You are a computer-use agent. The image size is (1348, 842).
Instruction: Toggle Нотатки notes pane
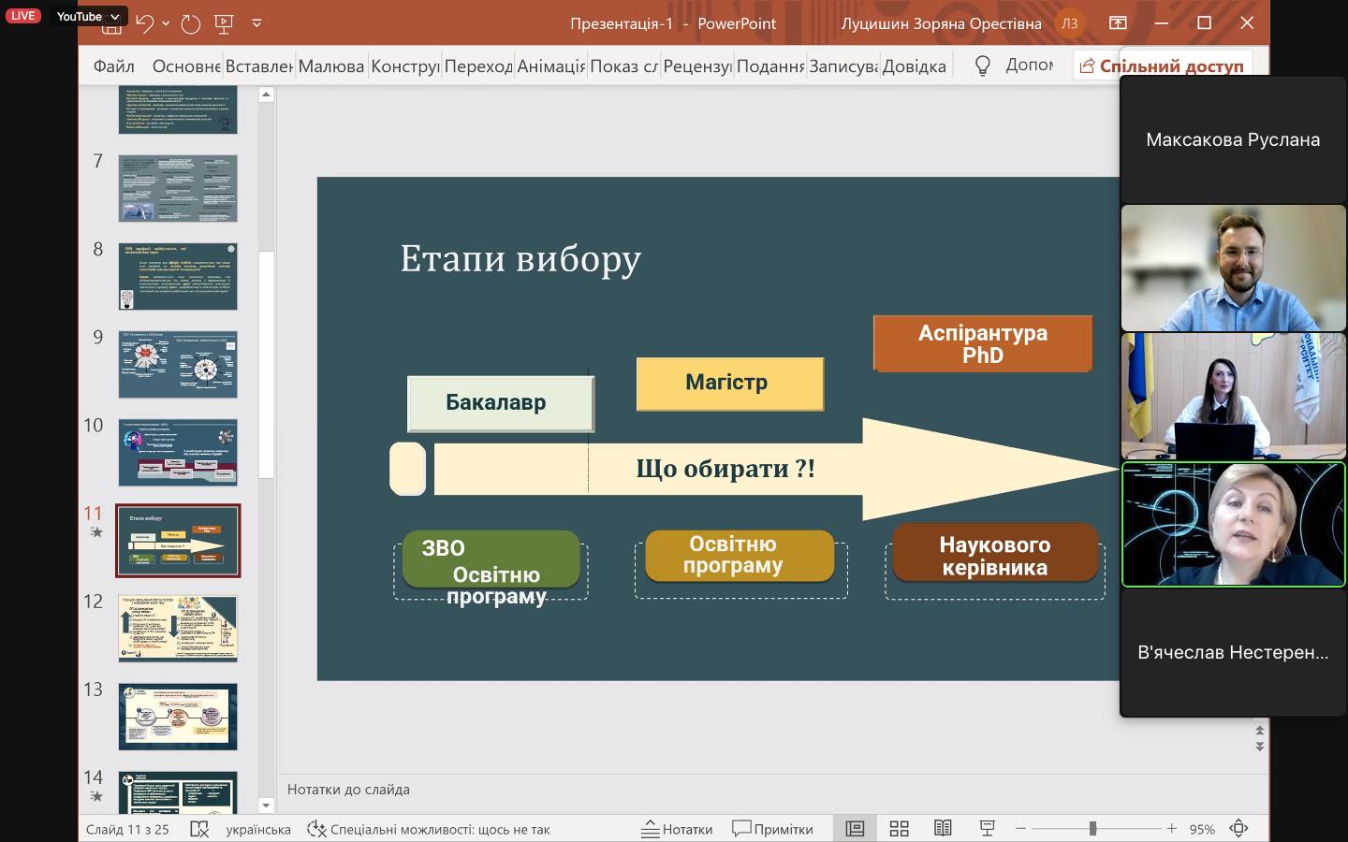click(677, 829)
